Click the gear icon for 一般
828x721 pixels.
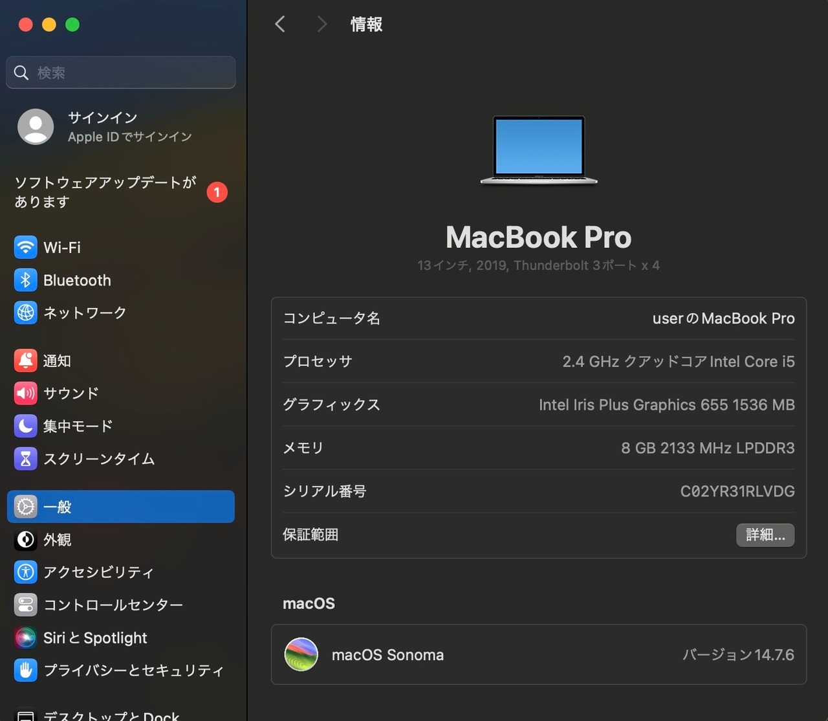click(26, 507)
